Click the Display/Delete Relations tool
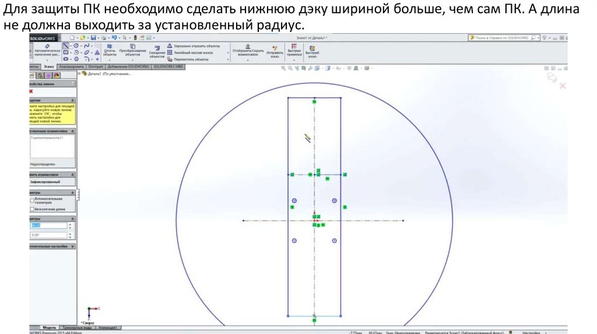This screenshot has width=597, height=334. pos(248,51)
